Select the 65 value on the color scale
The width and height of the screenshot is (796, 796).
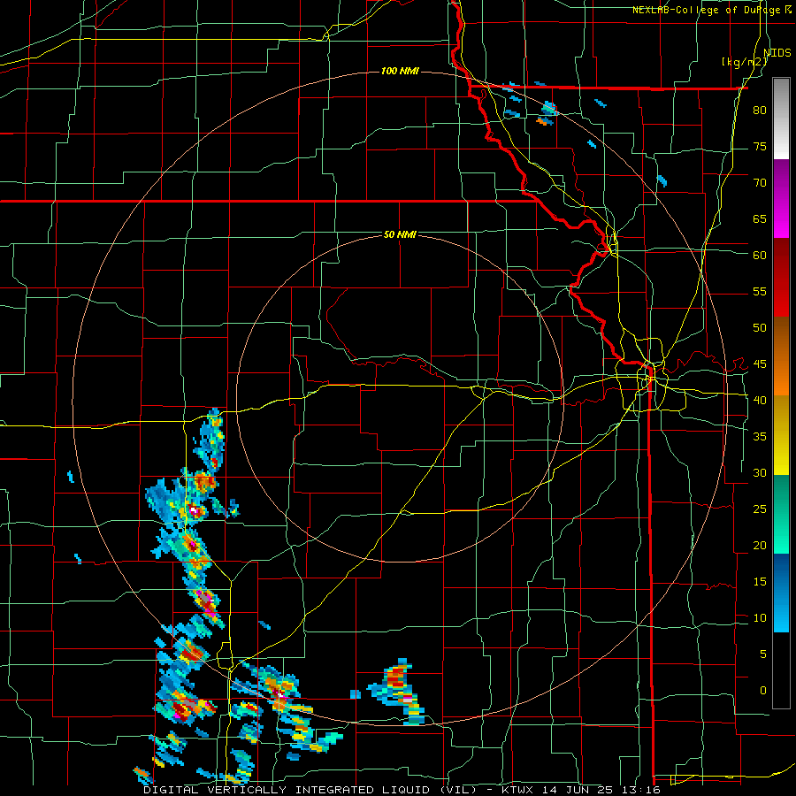click(x=760, y=219)
